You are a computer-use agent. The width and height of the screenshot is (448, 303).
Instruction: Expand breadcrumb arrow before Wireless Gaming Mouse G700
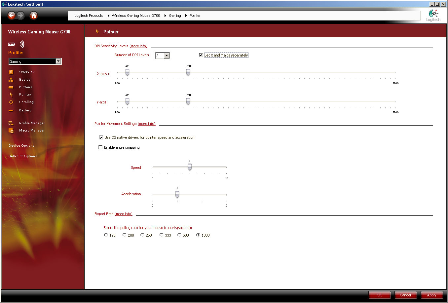tap(108, 16)
